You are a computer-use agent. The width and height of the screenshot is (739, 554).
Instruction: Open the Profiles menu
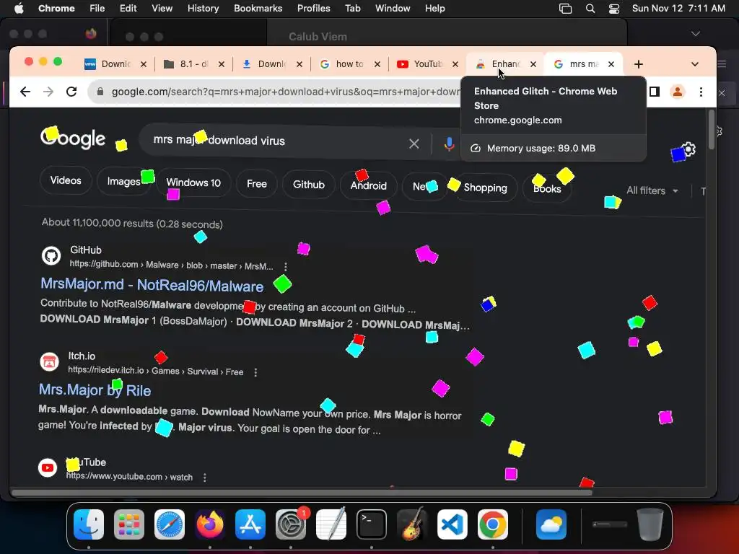coord(313,9)
